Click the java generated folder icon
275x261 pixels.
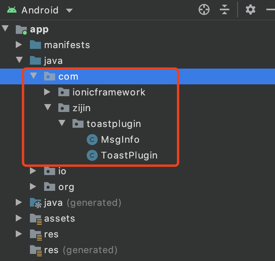click(x=35, y=203)
